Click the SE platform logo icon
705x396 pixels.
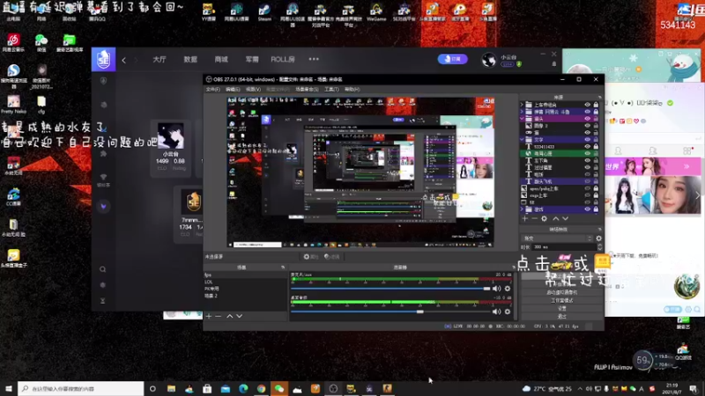103,59
